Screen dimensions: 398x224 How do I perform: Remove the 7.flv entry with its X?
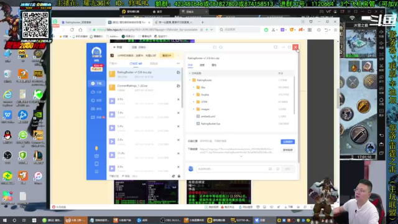click(x=178, y=113)
